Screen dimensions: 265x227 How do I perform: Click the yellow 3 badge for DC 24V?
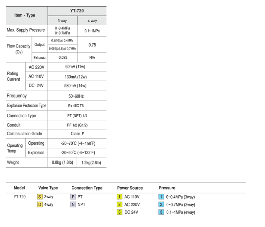(120, 212)
